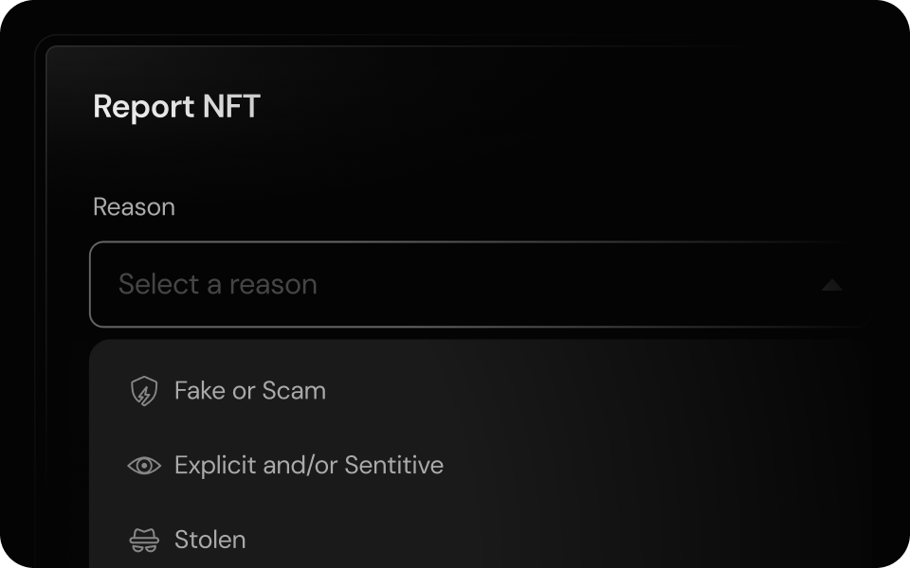The height and width of the screenshot is (568, 910).
Task: Select the Fake or Scam list entry
Action: pos(249,391)
